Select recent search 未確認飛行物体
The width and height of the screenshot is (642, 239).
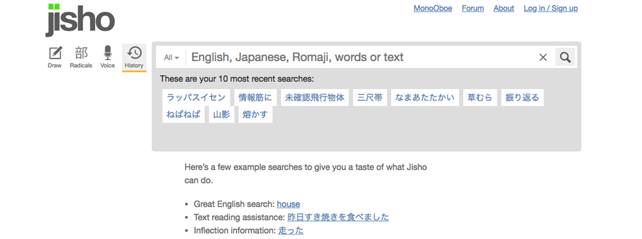point(315,97)
